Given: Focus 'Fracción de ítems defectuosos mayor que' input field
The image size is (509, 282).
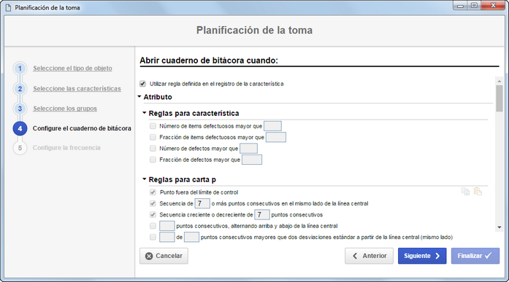Looking at the screenshot, I should (276, 137).
